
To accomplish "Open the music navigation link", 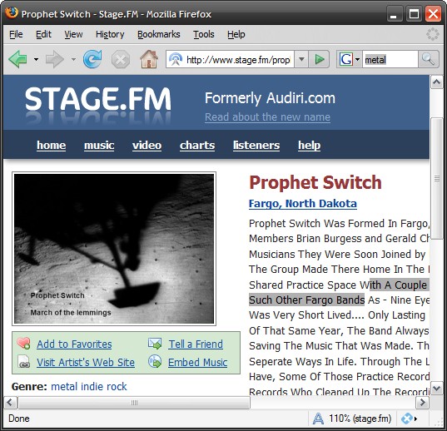I will click(99, 145).
